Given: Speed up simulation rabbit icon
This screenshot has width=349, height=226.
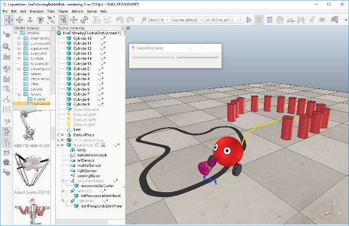Looking at the screenshot, I should tap(301, 20).
